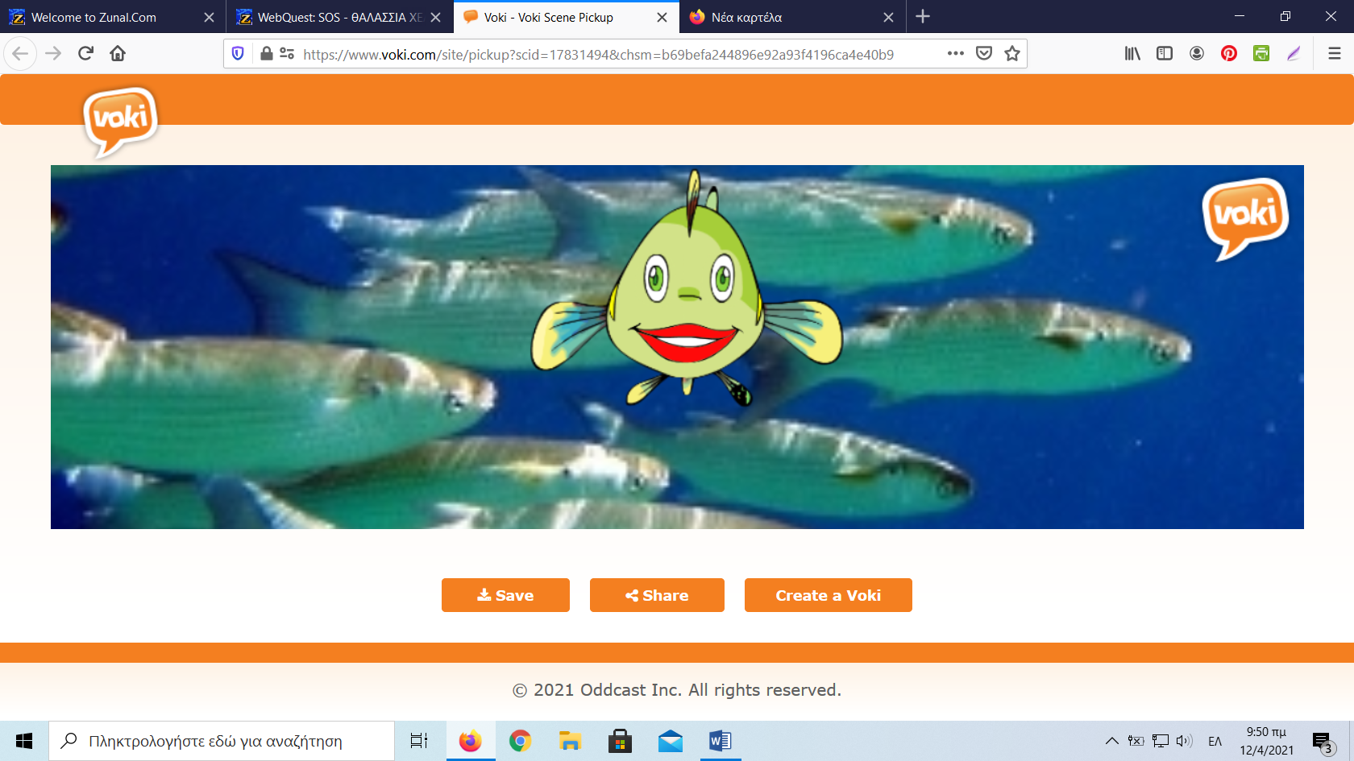Close the Welcome to Zunal.Com tab

(x=209, y=17)
